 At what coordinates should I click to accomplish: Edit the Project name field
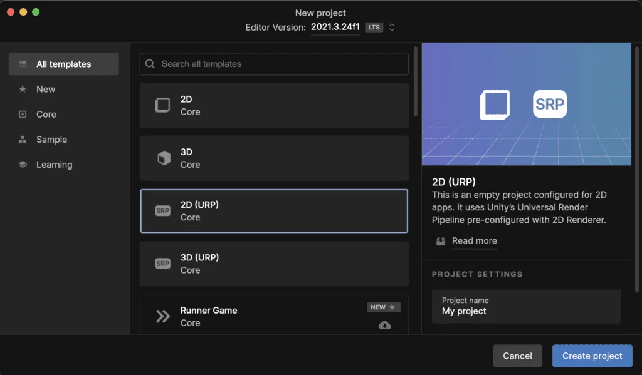(526, 306)
